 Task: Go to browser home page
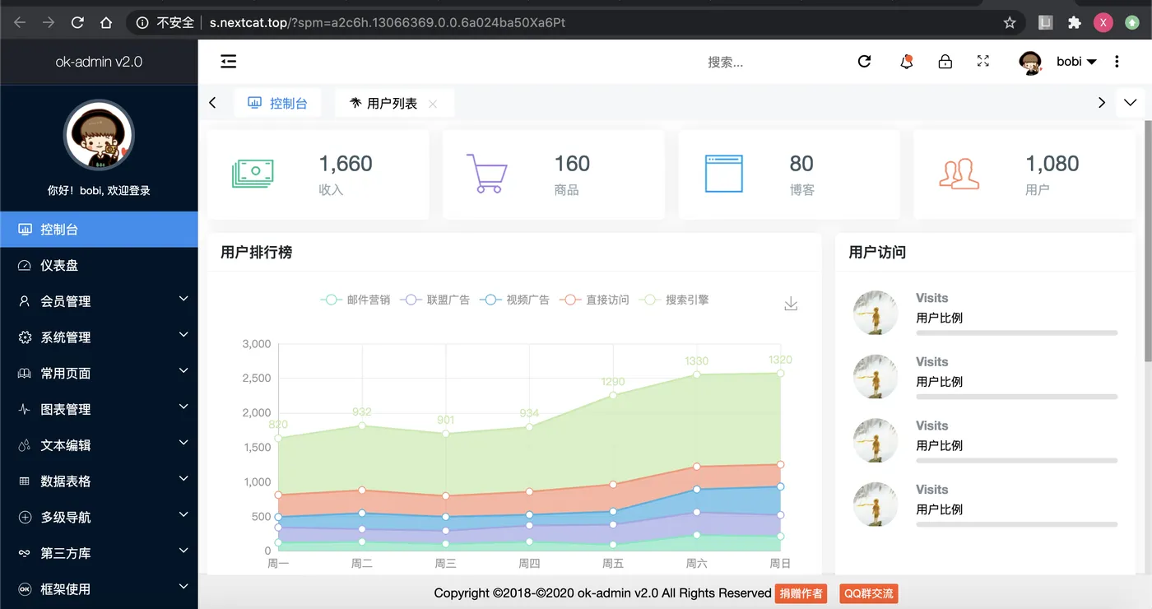point(106,23)
